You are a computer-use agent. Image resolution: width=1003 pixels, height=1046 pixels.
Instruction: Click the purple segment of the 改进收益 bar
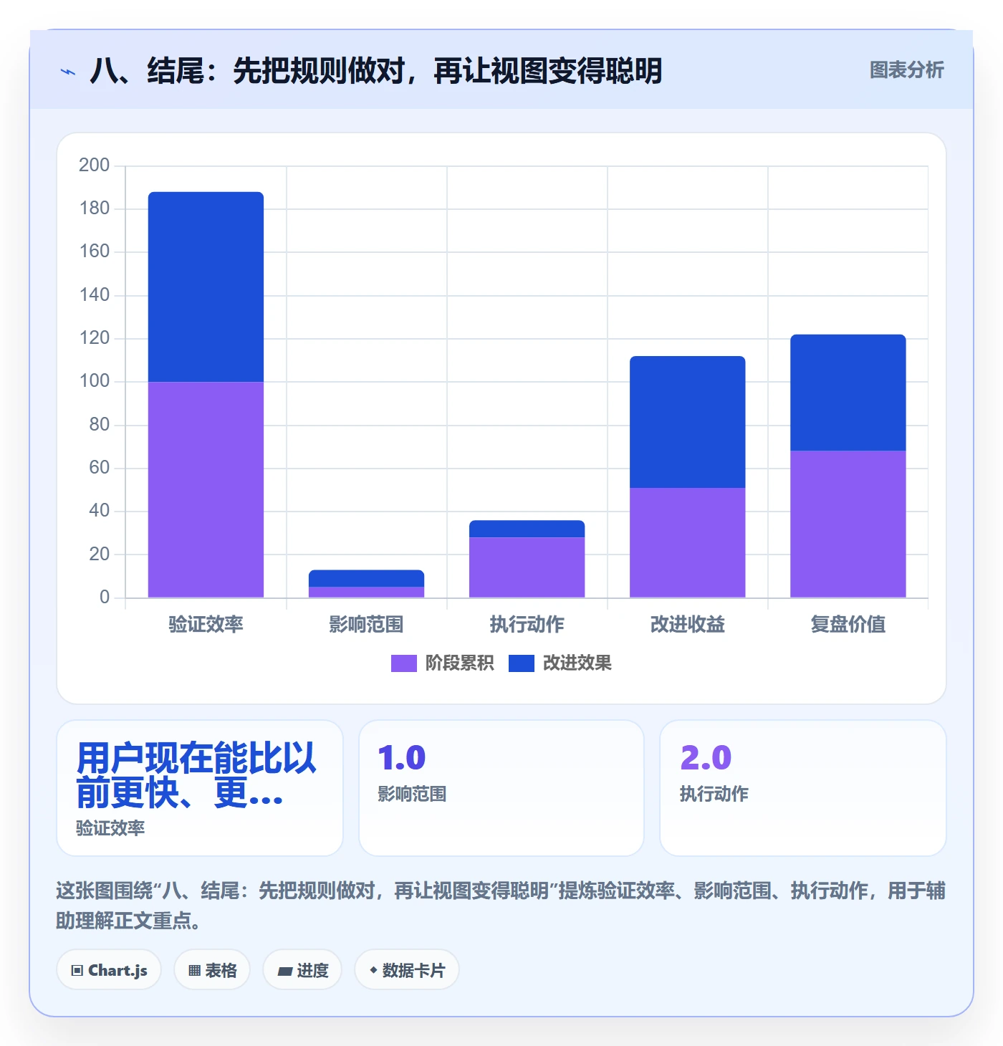[x=687, y=542]
